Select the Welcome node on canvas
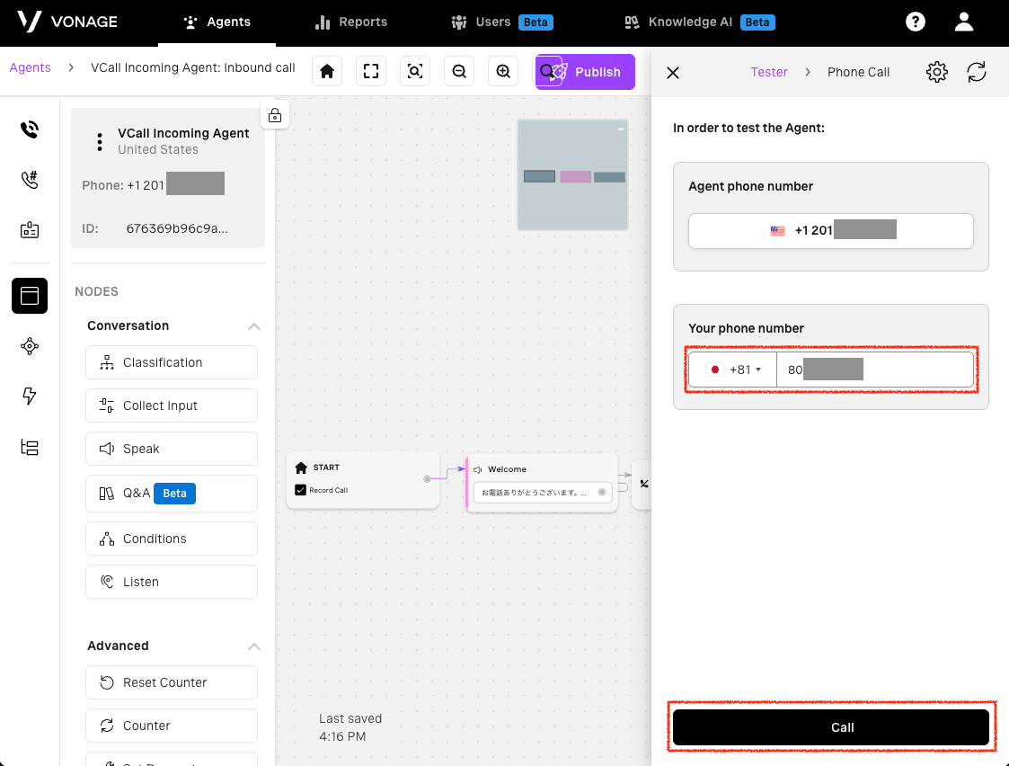 [x=541, y=483]
